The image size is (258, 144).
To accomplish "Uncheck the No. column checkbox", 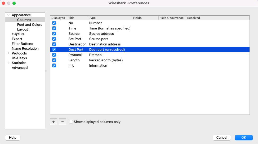I will 54,23.
